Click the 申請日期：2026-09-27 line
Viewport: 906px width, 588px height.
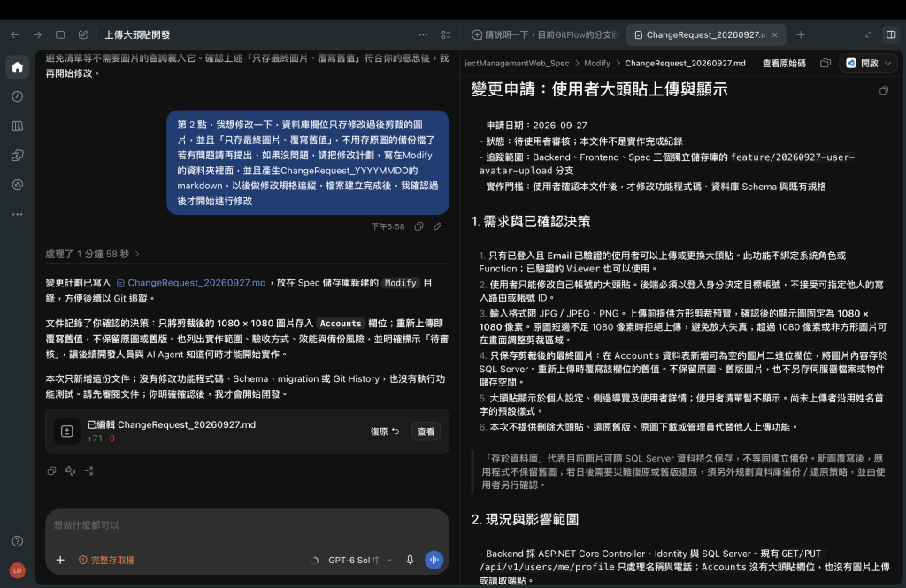536,126
